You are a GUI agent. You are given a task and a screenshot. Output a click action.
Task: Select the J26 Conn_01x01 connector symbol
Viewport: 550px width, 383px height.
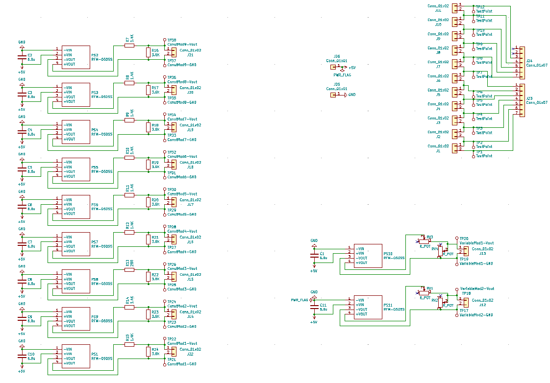tap(333, 67)
